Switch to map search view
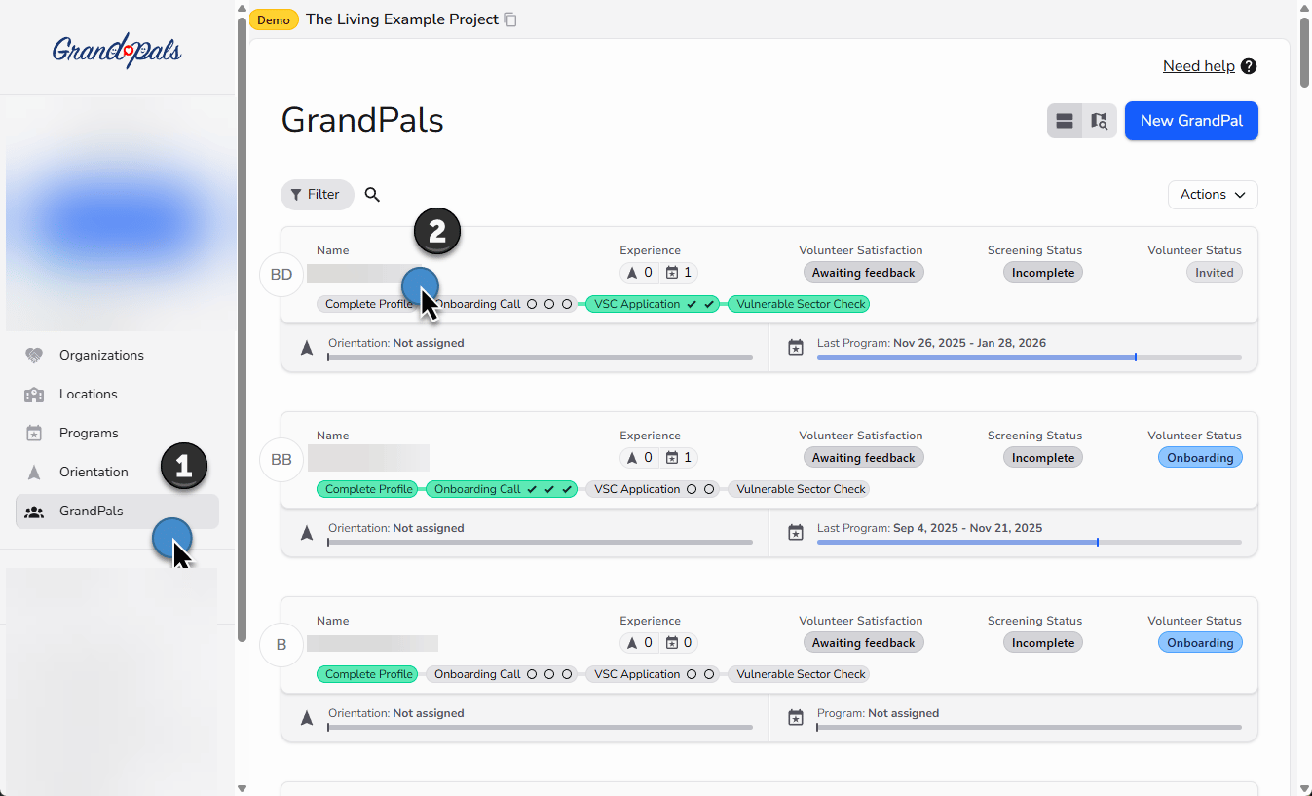 tap(1100, 121)
